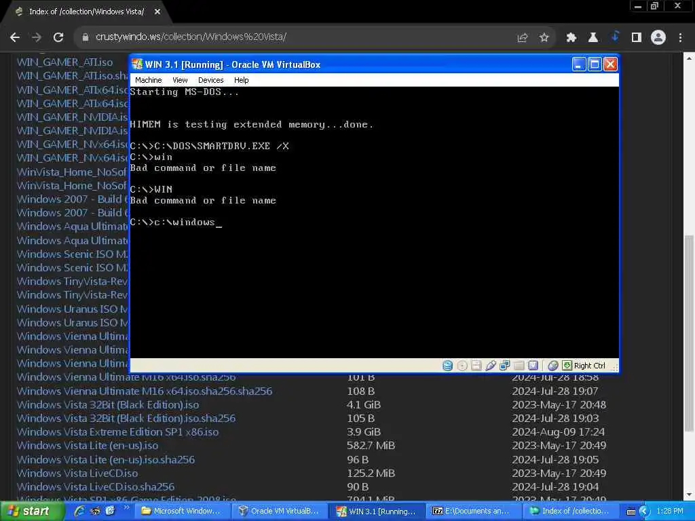695x521 pixels.
Task: Click the hard disk activity icon in VirtualBox status bar
Action: [448, 366]
